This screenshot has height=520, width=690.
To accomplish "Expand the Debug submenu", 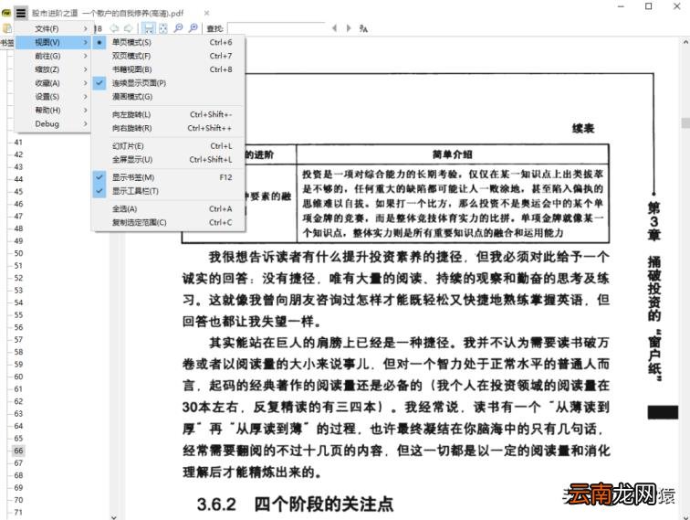I will [x=53, y=123].
